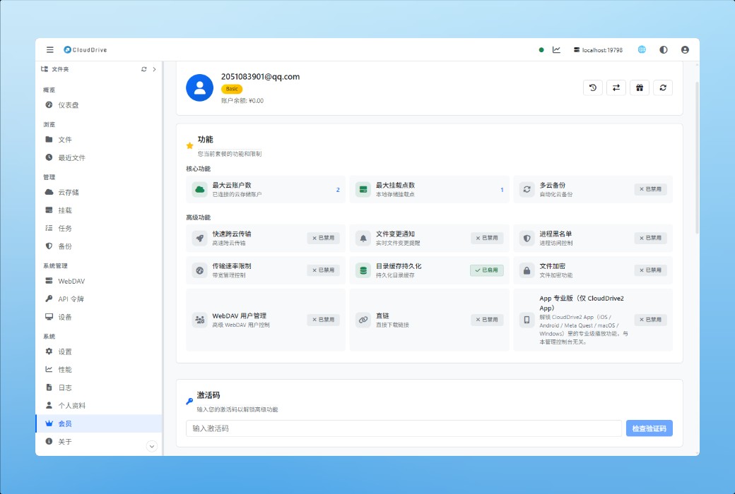Click the main page vertical scrollbar
Screen dimensions: 735x494
pos(697,158)
